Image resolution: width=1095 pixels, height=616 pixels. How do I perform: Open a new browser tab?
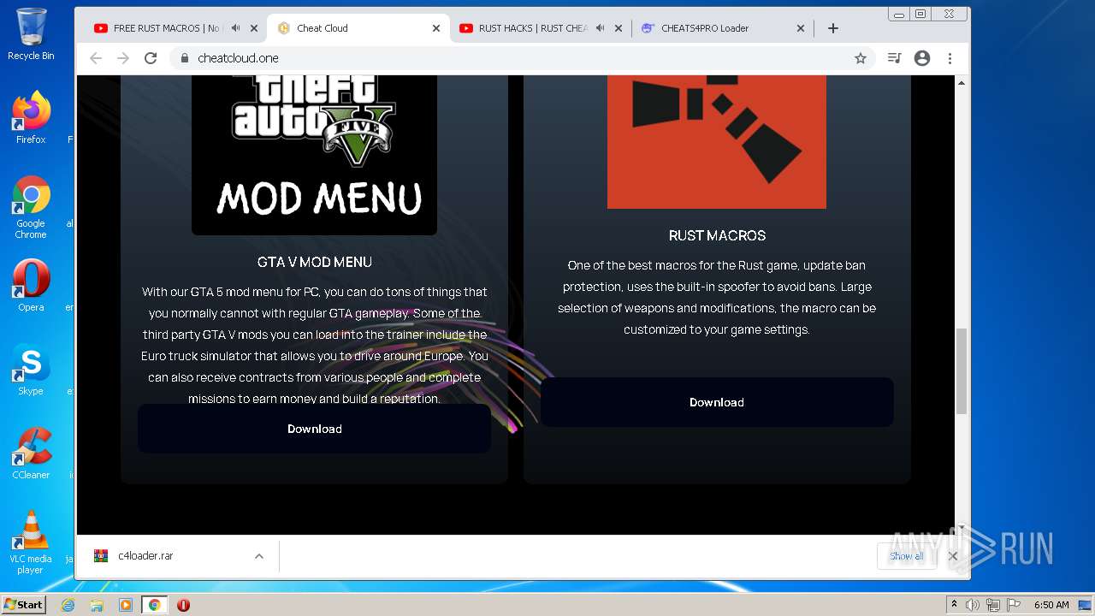pyautogui.click(x=832, y=28)
